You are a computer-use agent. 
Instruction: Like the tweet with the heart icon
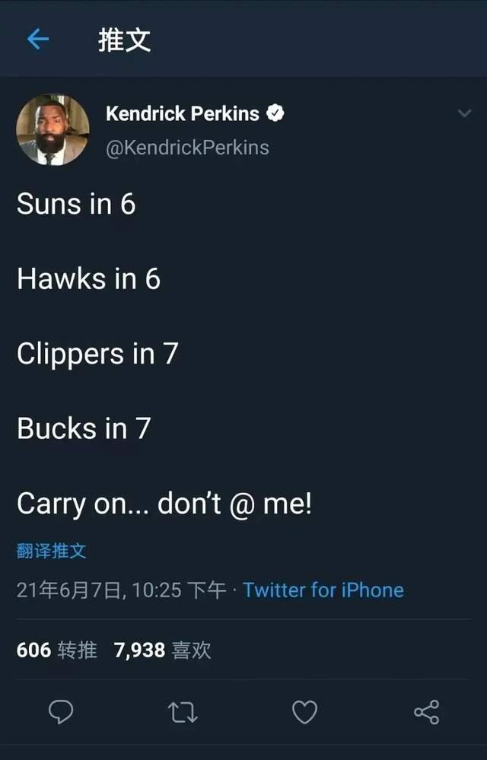pos(304,711)
